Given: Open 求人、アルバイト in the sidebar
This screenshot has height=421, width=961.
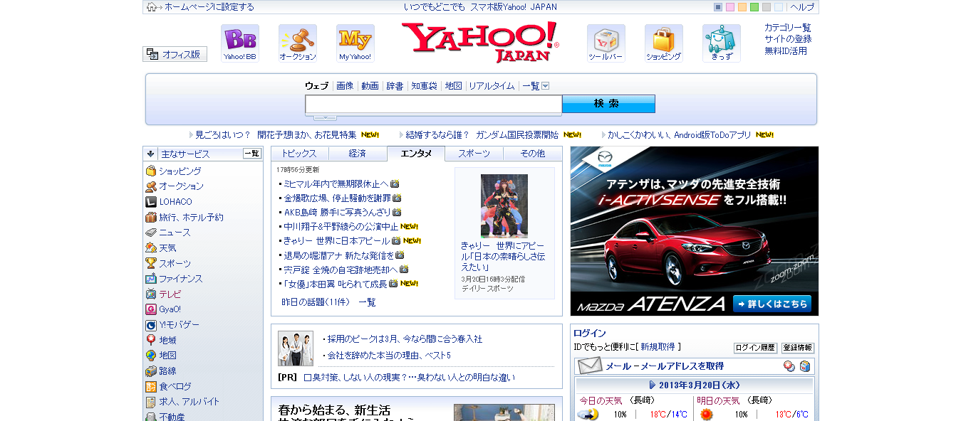Looking at the screenshot, I should 189,402.
